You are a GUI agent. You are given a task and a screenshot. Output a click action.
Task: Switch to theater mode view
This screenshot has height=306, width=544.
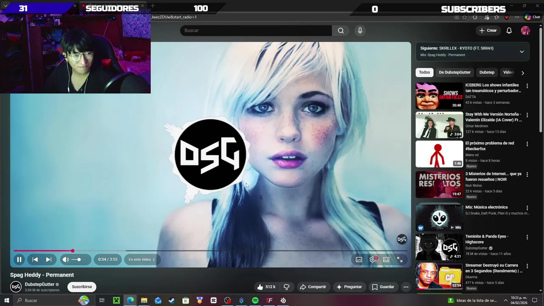point(386,259)
